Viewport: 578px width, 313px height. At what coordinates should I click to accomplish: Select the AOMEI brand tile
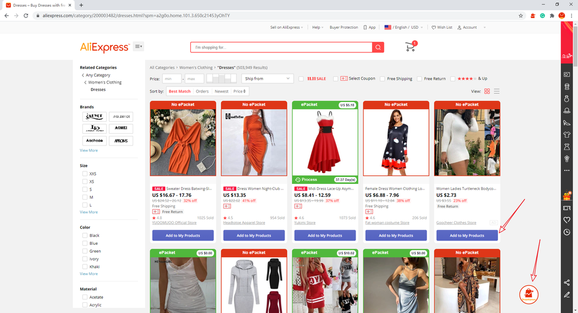(x=121, y=128)
